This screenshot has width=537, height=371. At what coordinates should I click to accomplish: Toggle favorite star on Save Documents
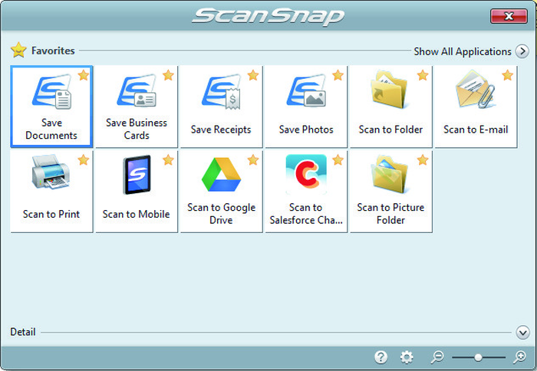pos(83,75)
